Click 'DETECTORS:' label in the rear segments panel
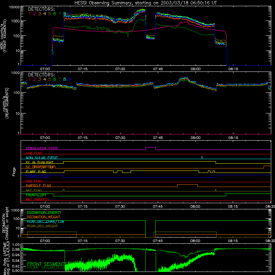 (41, 75)
